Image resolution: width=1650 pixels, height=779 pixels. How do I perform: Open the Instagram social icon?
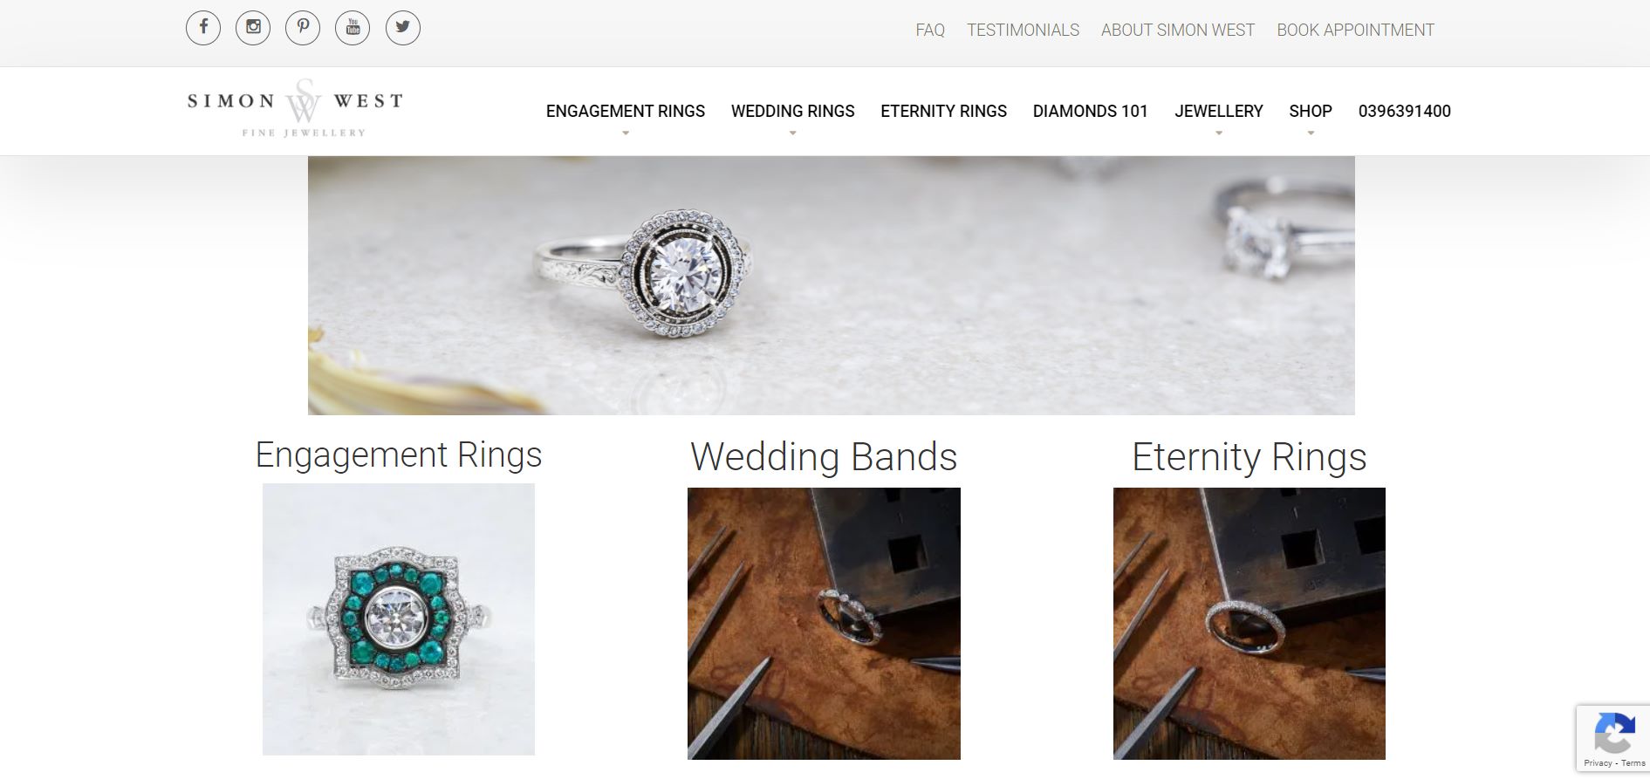point(253,27)
